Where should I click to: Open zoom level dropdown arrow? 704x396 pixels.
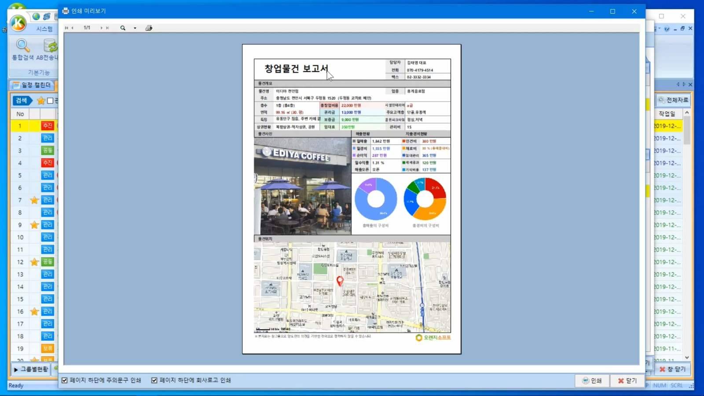click(x=135, y=28)
